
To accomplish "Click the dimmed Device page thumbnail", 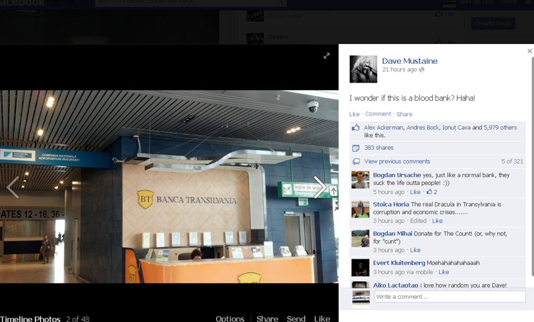I will pos(255,38).
